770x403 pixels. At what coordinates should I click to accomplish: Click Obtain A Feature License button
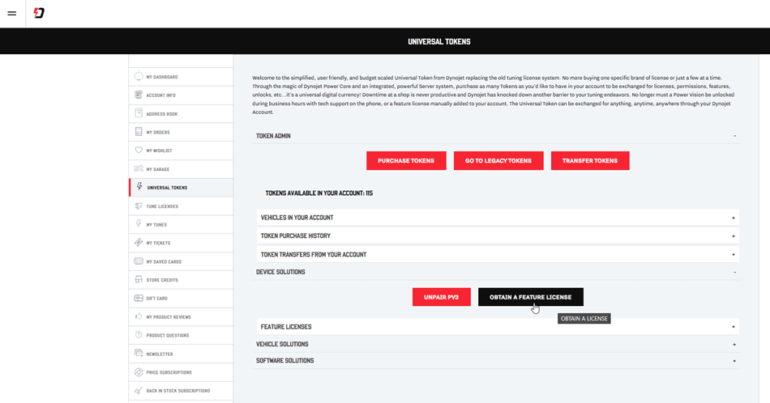(x=531, y=297)
